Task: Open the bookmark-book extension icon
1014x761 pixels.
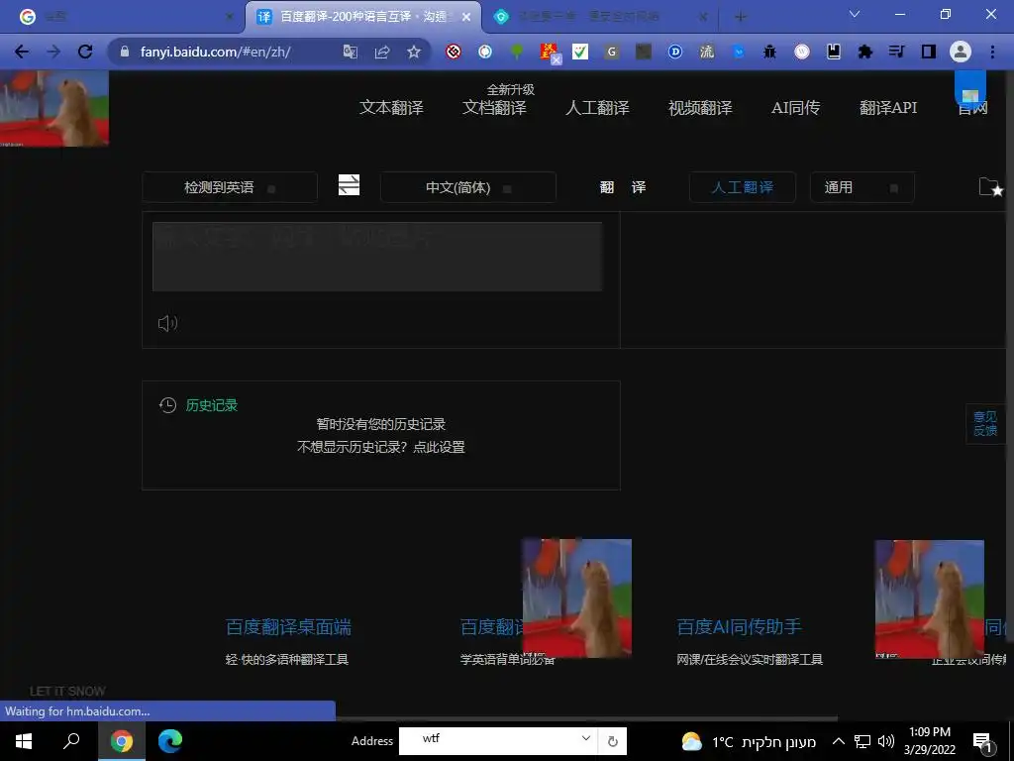Action: tap(834, 52)
